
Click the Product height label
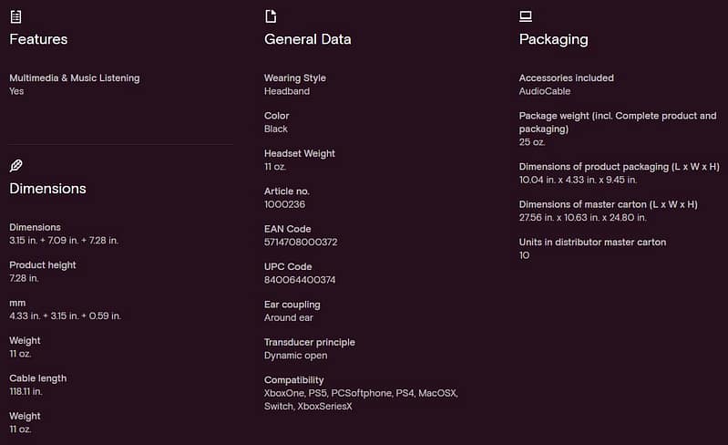tap(43, 265)
